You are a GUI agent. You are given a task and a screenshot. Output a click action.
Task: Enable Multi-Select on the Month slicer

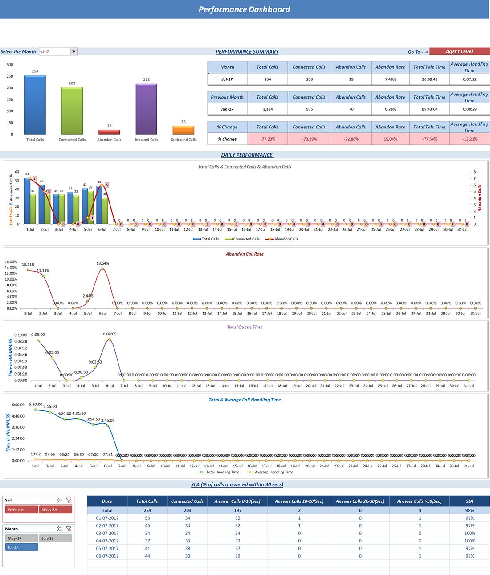[x=59, y=529]
